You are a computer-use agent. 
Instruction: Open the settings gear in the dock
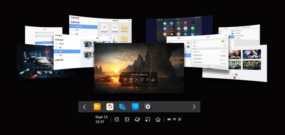[x=148, y=107]
